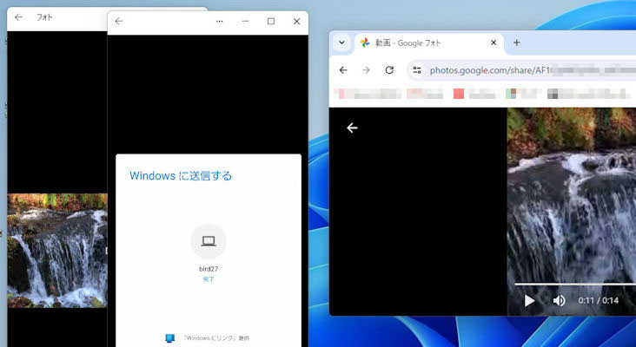
Task: Click the red bookmark icon in the bookmarks bar
Action: click(x=459, y=94)
